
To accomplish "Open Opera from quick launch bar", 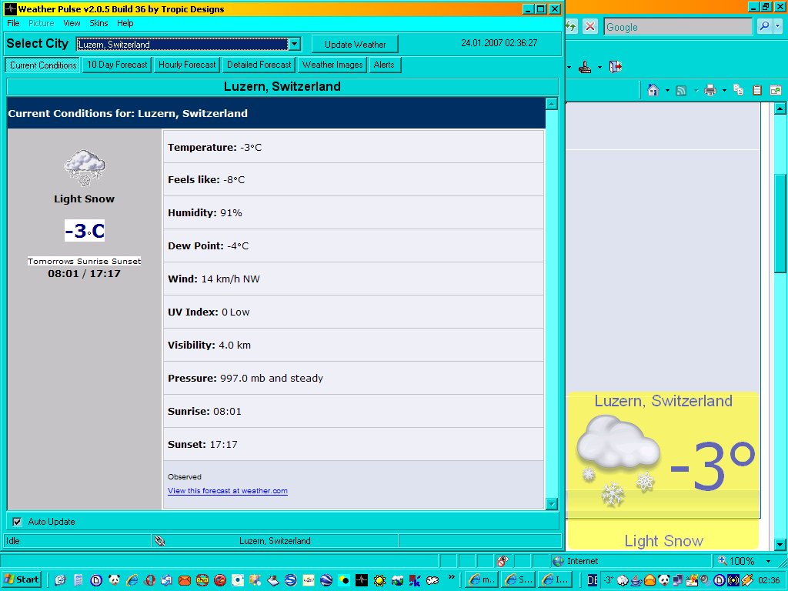I will (x=149, y=580).
